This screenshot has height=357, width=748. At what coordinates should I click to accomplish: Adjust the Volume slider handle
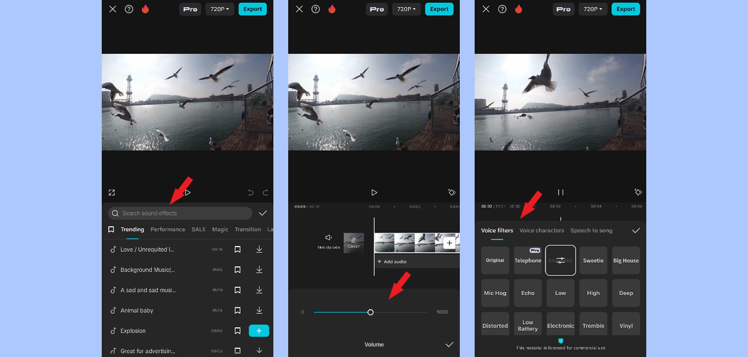[370, 312]
